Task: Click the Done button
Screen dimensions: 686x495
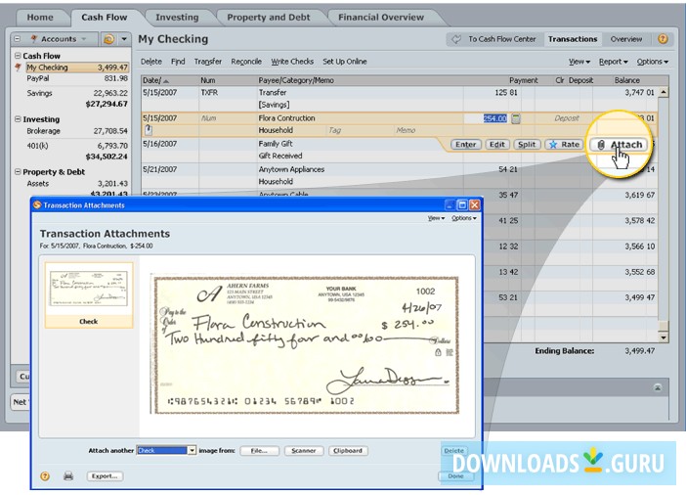Action: point(455,475)
